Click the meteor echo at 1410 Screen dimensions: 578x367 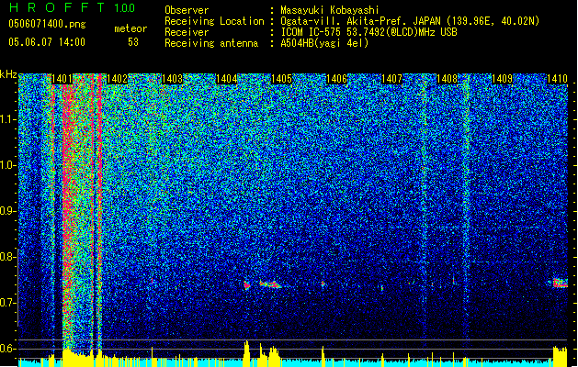[x=561, y=284]
